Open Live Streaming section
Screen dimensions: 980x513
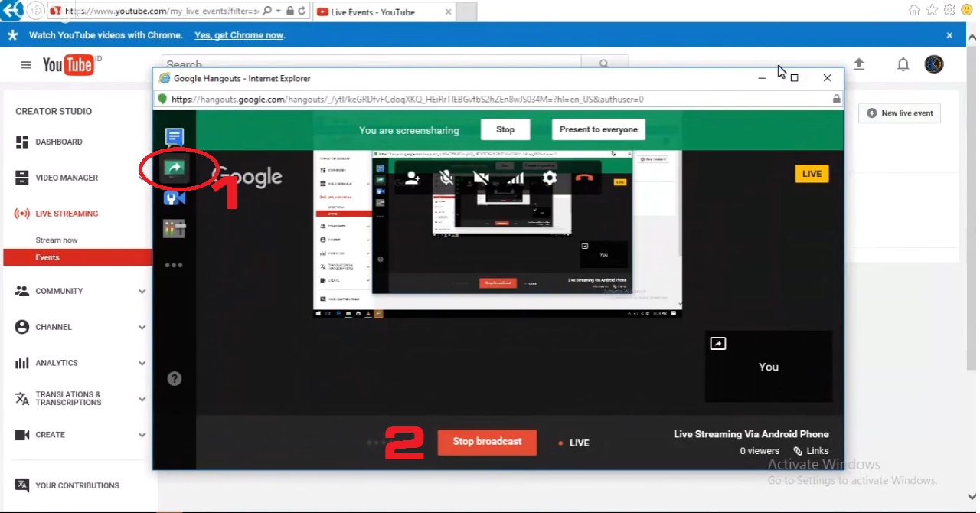pos(67,214)
